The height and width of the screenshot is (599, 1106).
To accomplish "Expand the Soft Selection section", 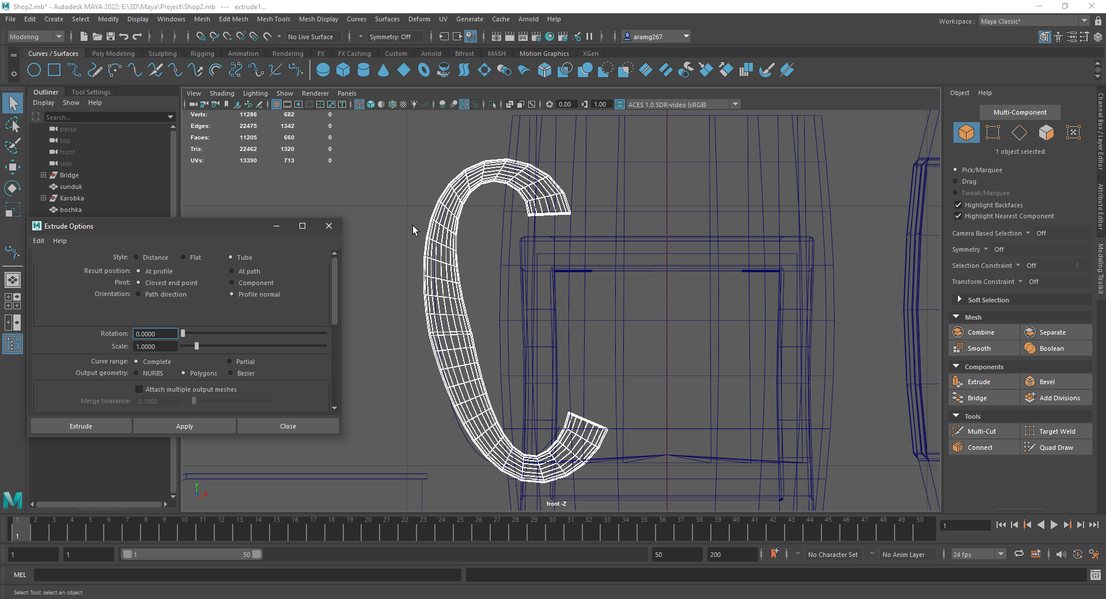I will pyautogui.click(x=959, y=299).
